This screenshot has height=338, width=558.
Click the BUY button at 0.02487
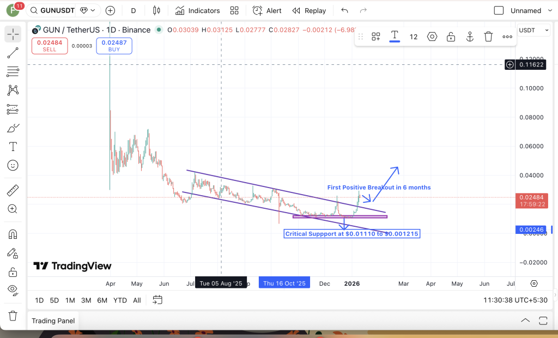coord(114,46)
